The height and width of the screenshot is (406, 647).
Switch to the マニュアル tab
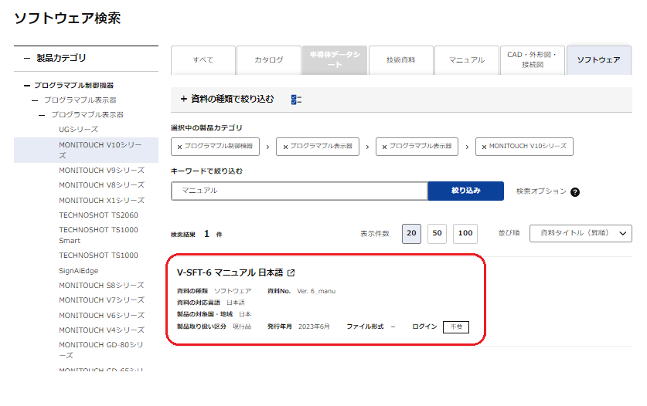point(466,60)
